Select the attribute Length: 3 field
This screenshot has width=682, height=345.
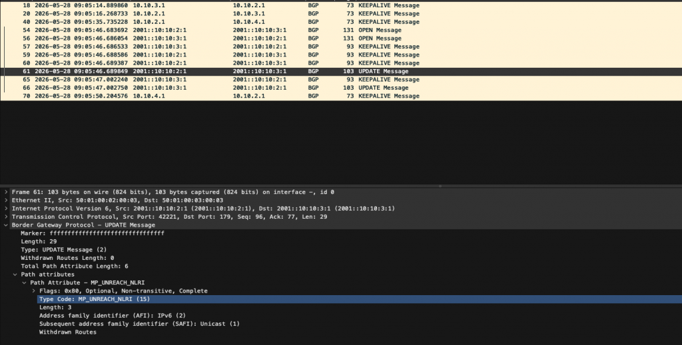coord(55,307)
